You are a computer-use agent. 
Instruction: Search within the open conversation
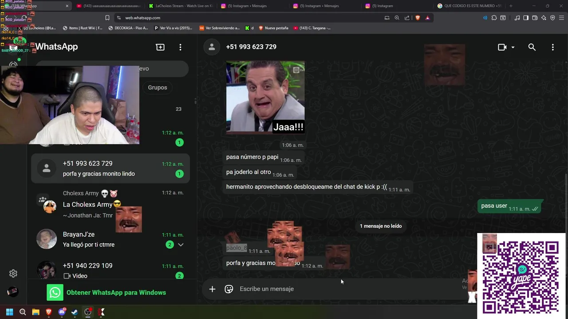(x=532, y=47)
